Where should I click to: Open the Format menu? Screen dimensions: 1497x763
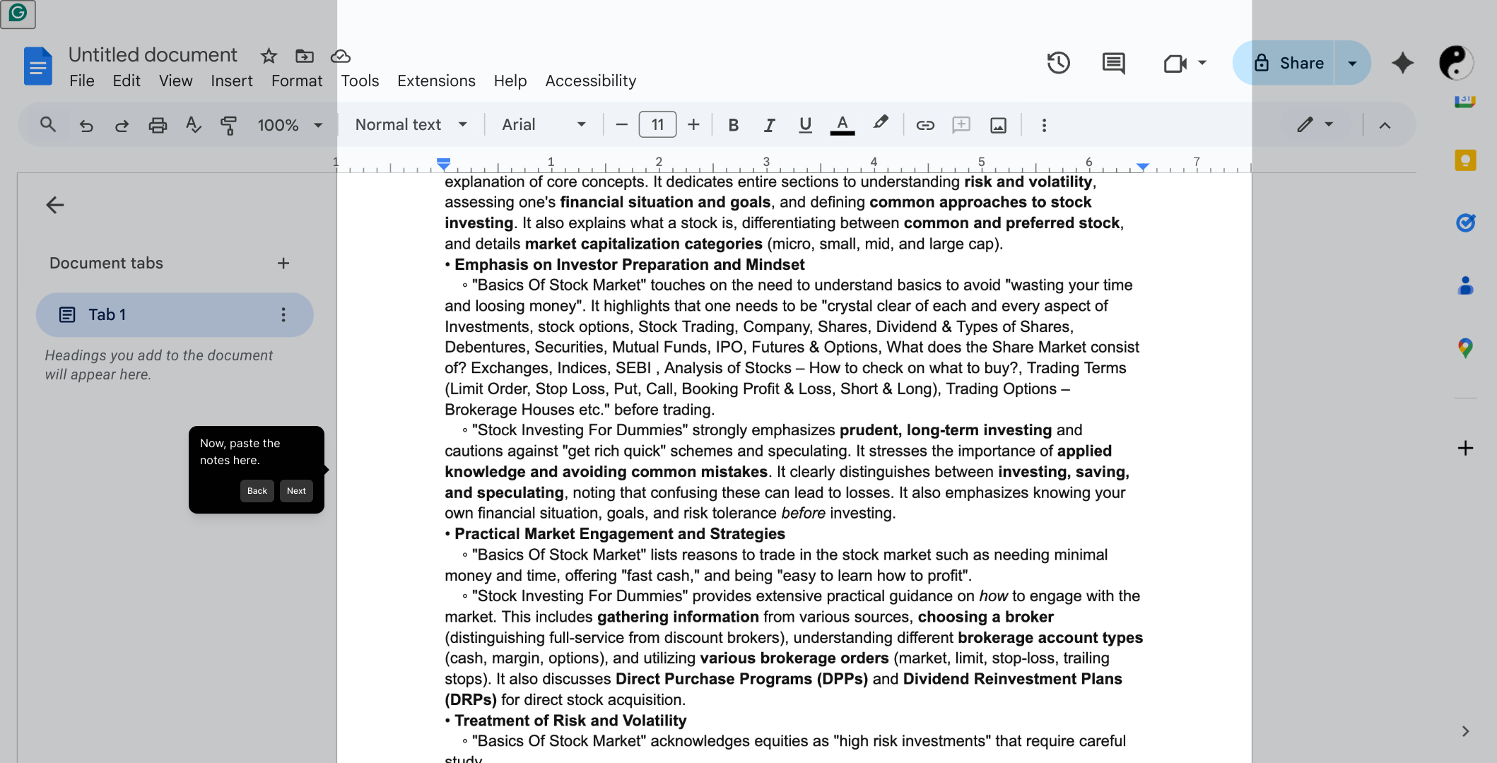[x=297, y=81]
